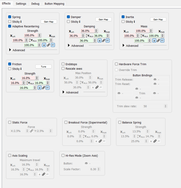The height and width of the screenshot is (188, 181).
Task: Click the Hi-Res Mode button binding icon
Action: [86, 163]
